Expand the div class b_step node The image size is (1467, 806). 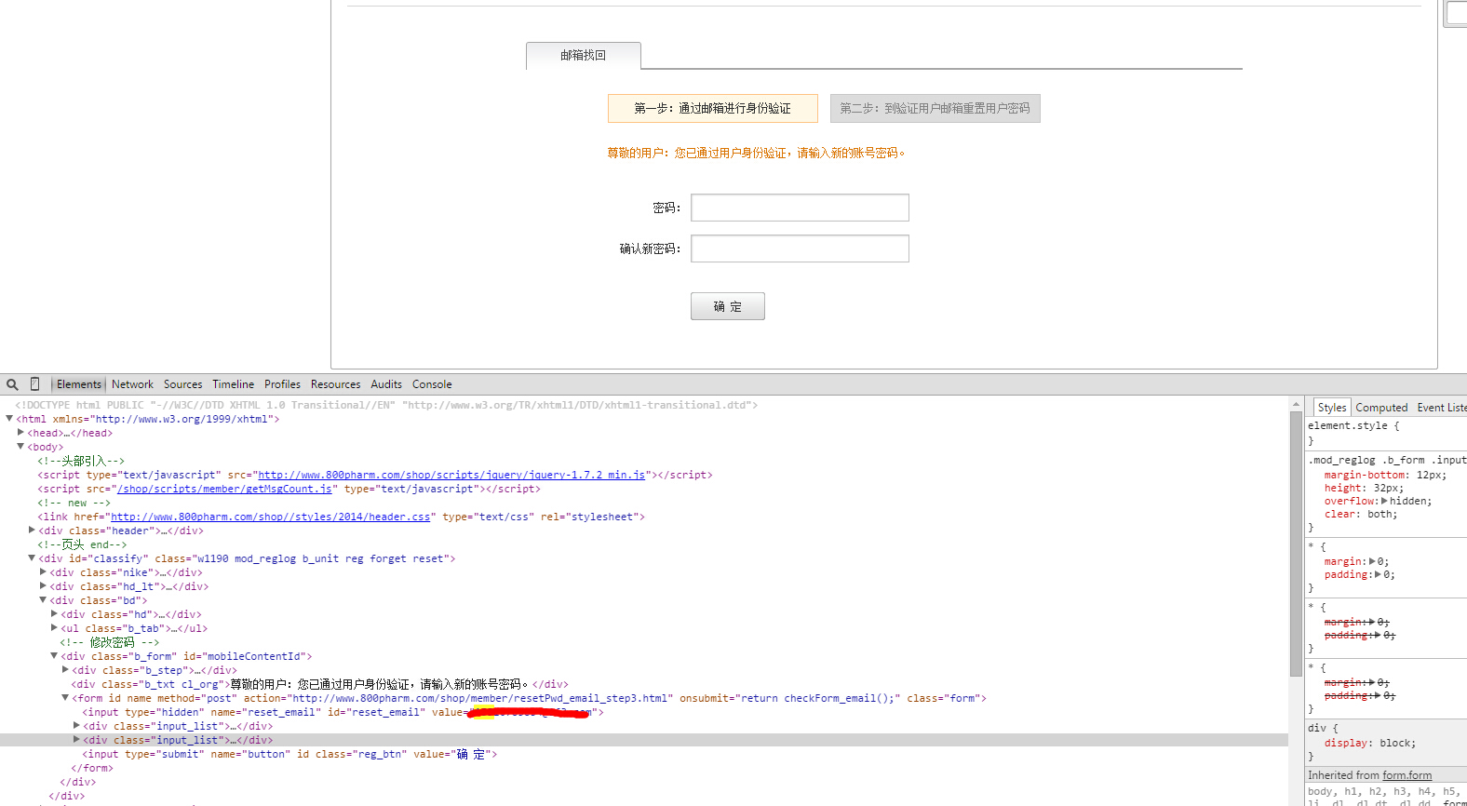(65, 670)
